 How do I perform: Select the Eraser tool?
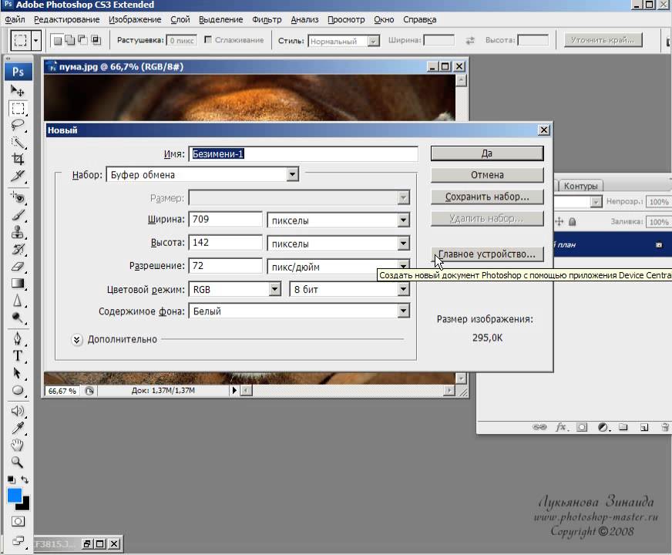(17, 266)
